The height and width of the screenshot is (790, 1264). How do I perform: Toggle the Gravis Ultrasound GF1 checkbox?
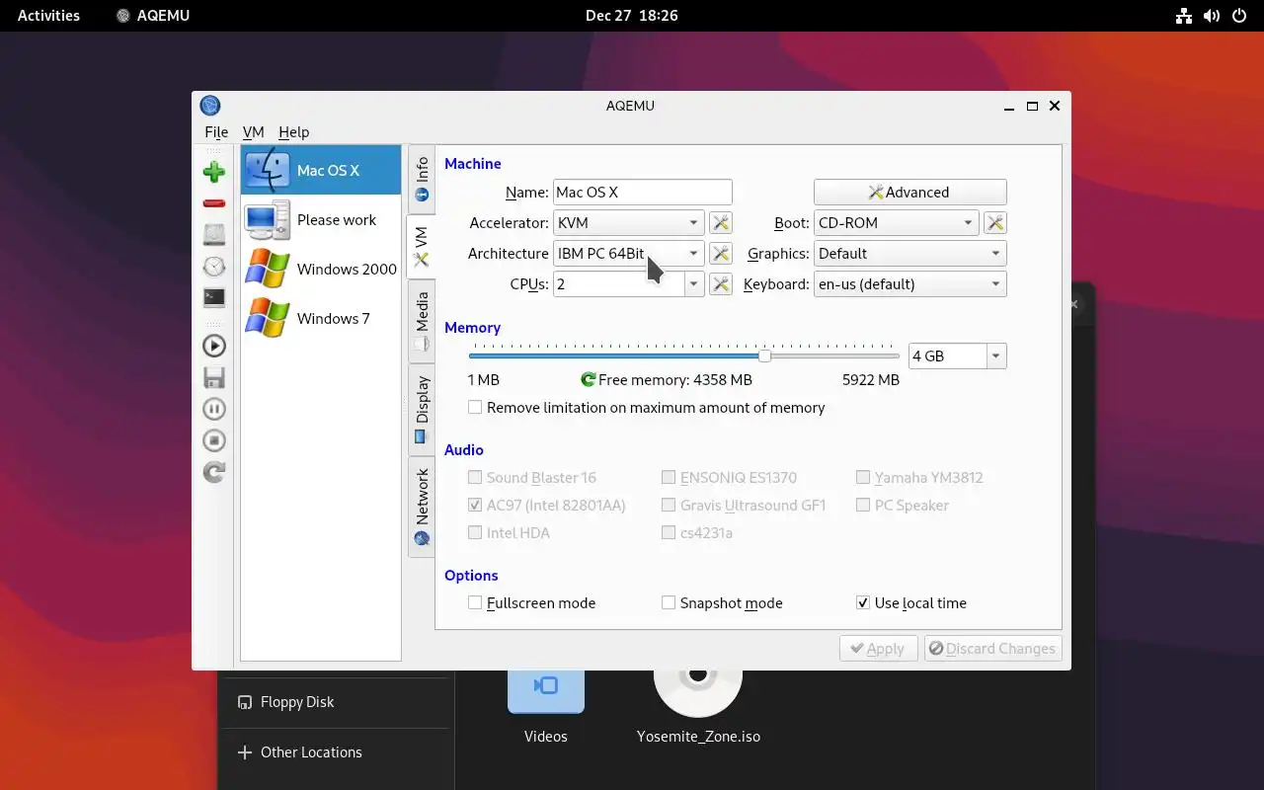tap(669, 505)
